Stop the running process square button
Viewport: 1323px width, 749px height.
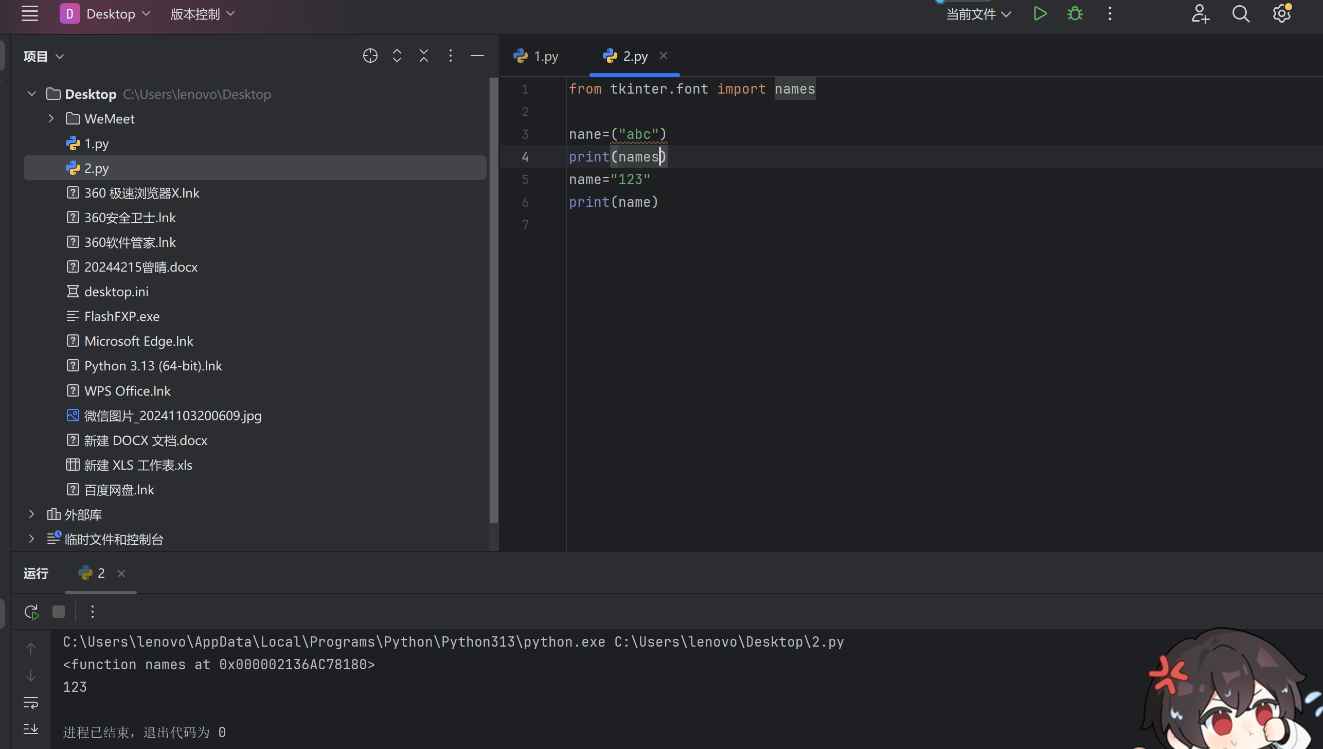pos(59,612)
